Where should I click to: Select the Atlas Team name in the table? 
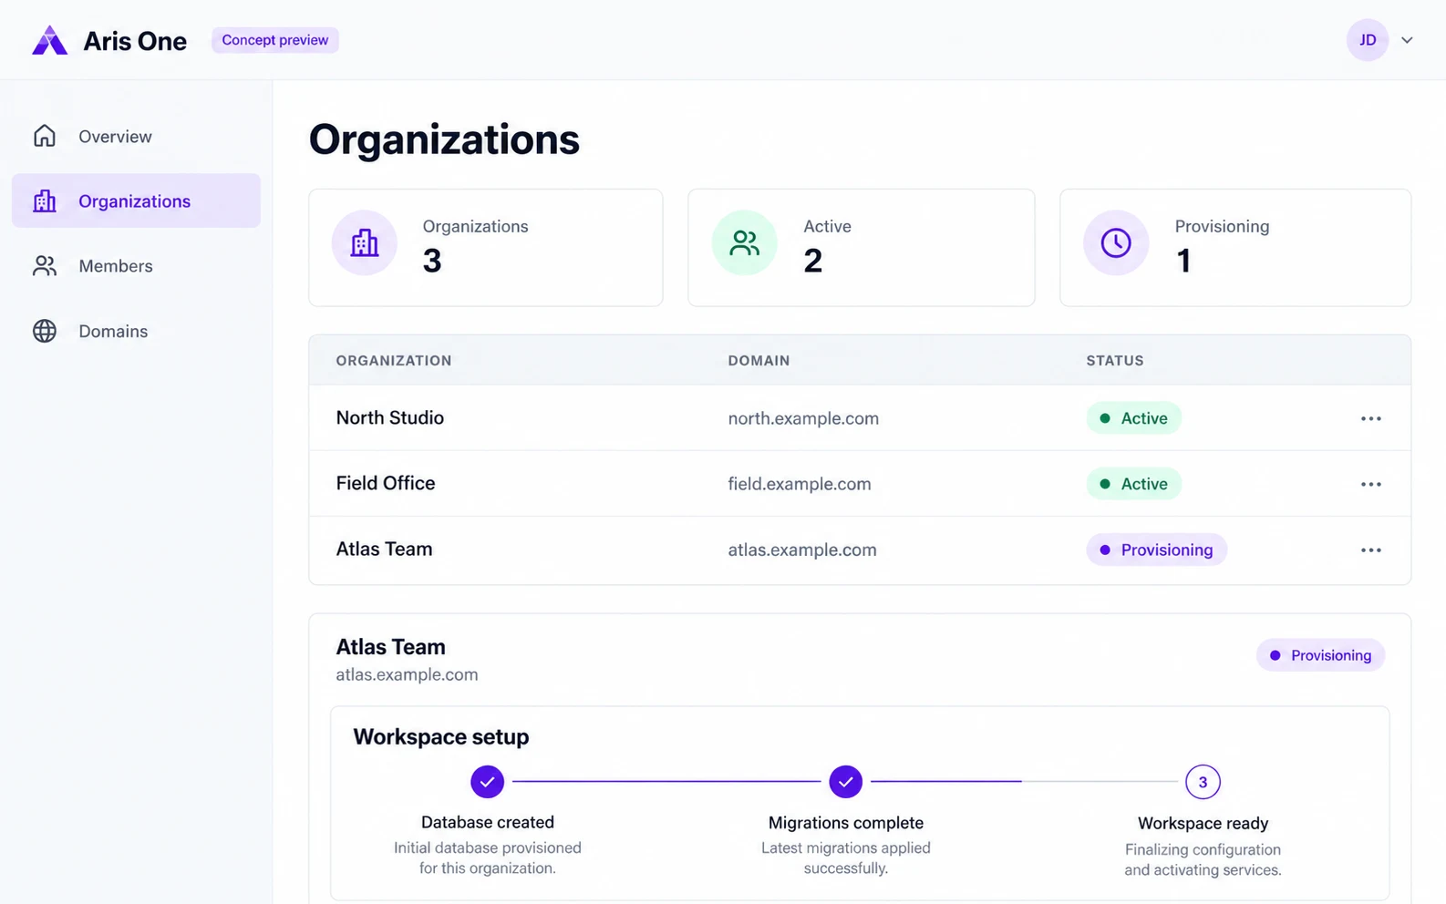pos(384,549)
